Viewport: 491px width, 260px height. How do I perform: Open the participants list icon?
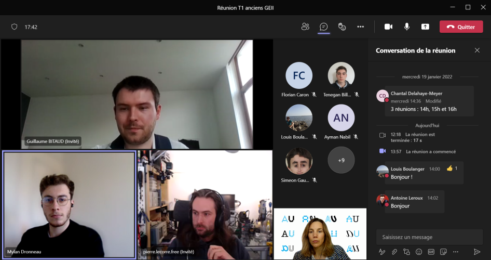click(x=305, y=27)
